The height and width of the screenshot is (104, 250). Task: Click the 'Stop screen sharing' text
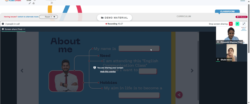point(218,24)
